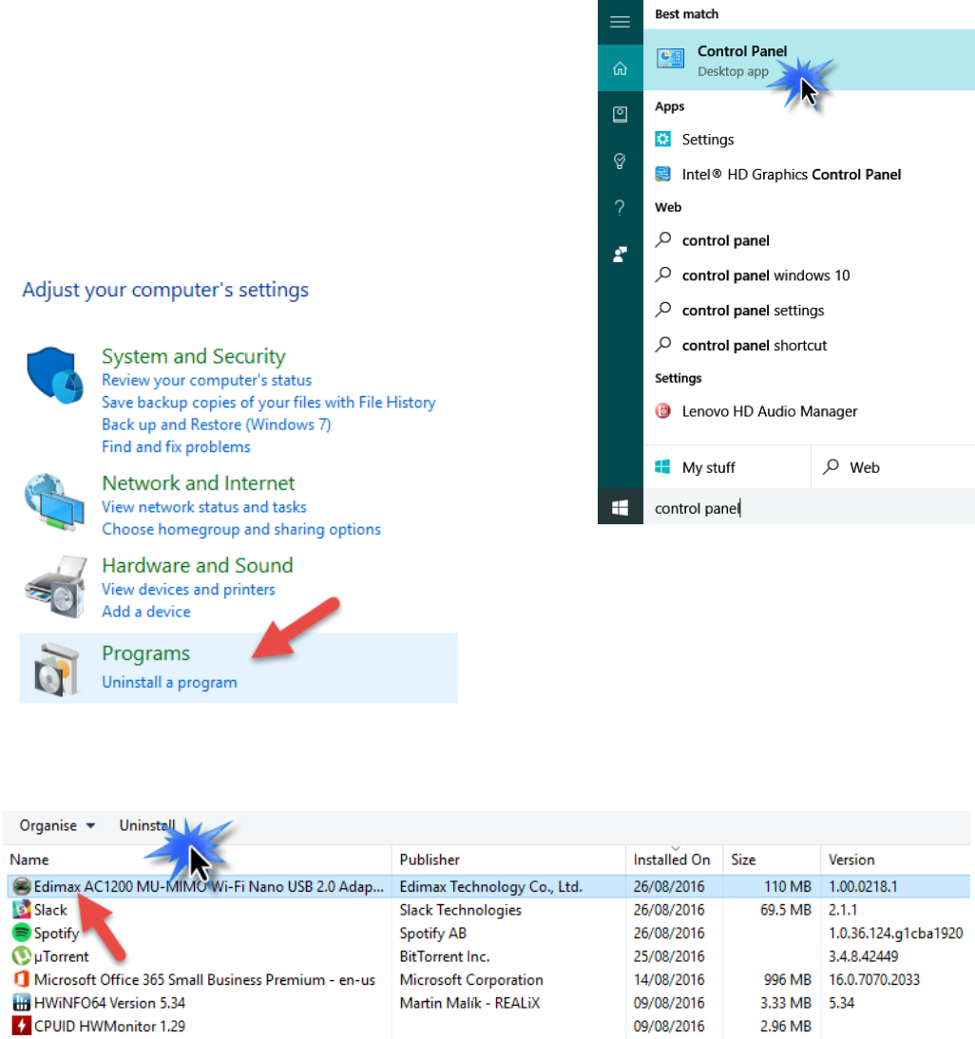The width and height of the screenshot is (975, 1039).
Task: Click the Windows Start button
Action: 620,508
